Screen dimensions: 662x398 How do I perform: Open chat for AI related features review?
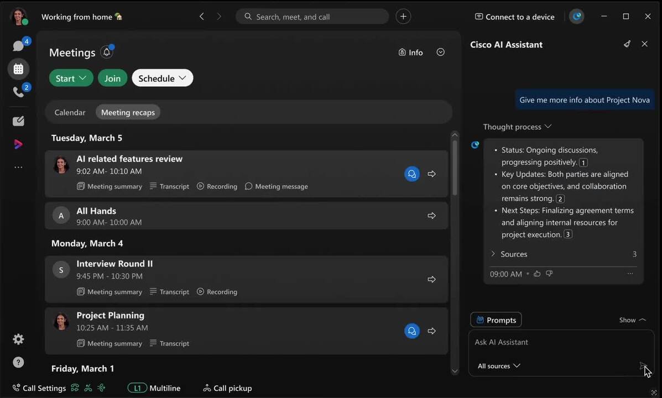411,174
